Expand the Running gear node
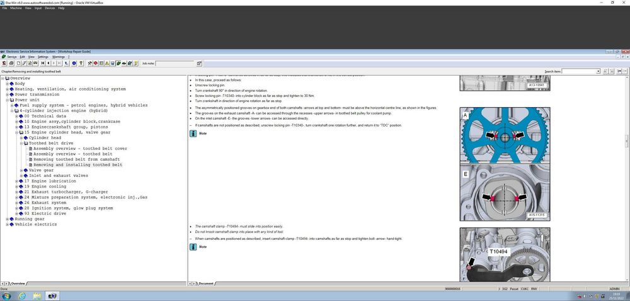This screenshot has height=301, width=630. [7, 219]
